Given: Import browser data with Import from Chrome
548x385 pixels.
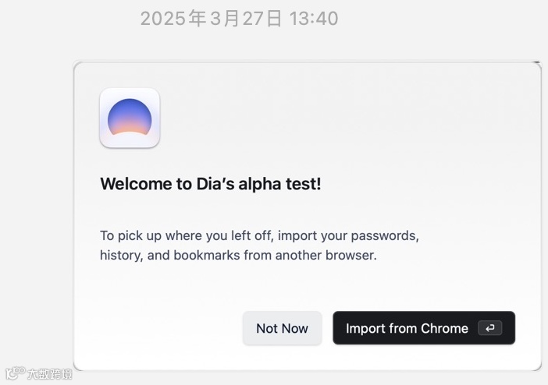Looking at the screenshot, I should 424,328.
